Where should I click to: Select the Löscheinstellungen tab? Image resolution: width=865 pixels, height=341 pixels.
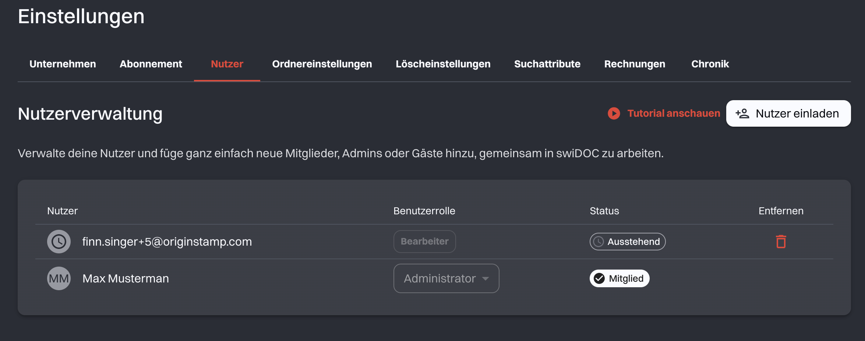point(443,64)
